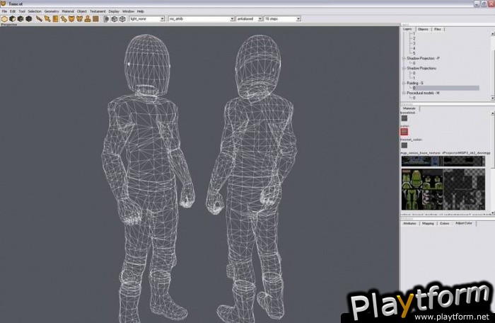Switch to the Files tab

438,29
